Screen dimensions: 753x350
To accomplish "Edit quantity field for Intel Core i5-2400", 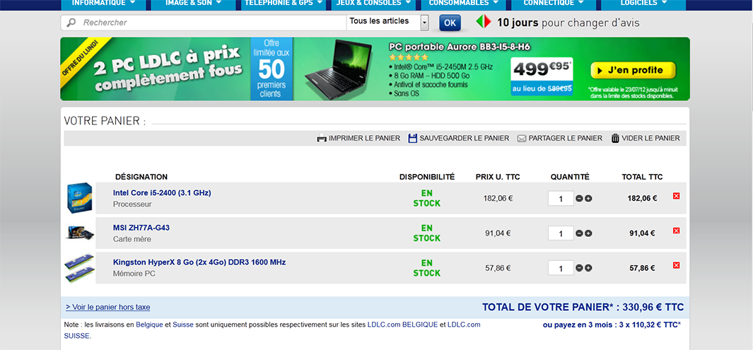I will [x=561, y=198].
